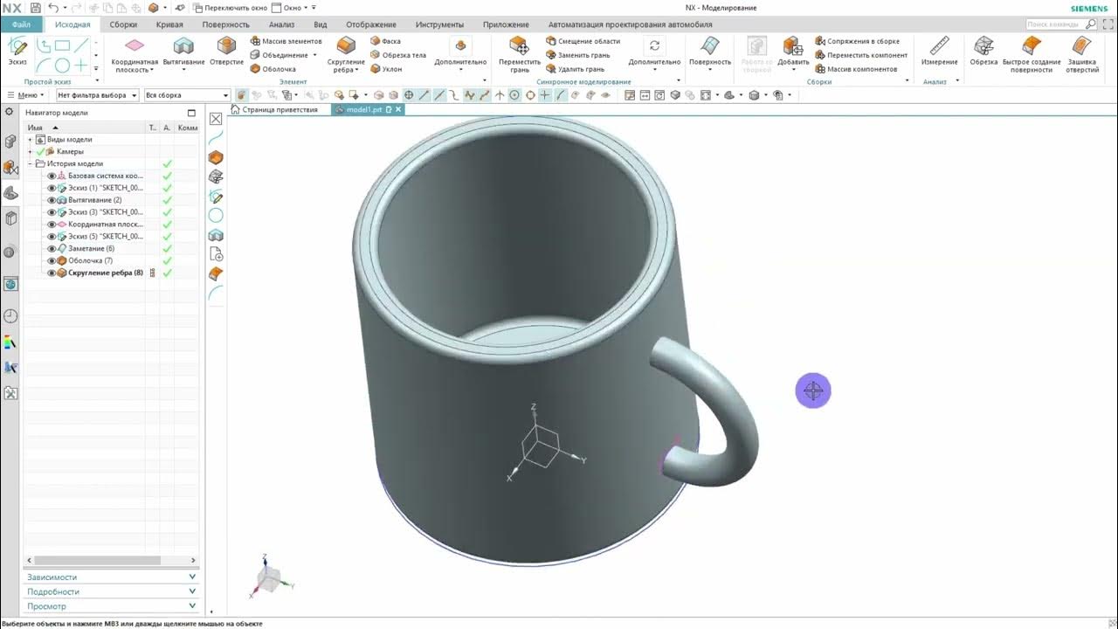The image size is (1118, 629).
Task: Toggle visibility of Эскиз (3) sketch
Action: coord(52,212)
